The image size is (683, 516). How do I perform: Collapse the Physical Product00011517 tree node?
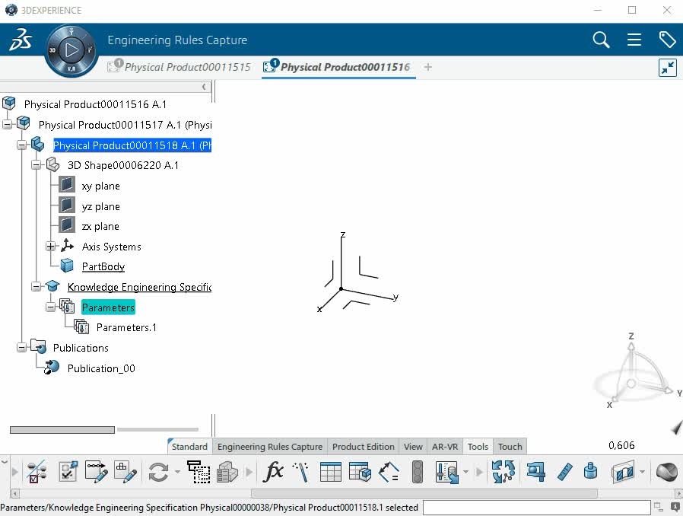7,124
